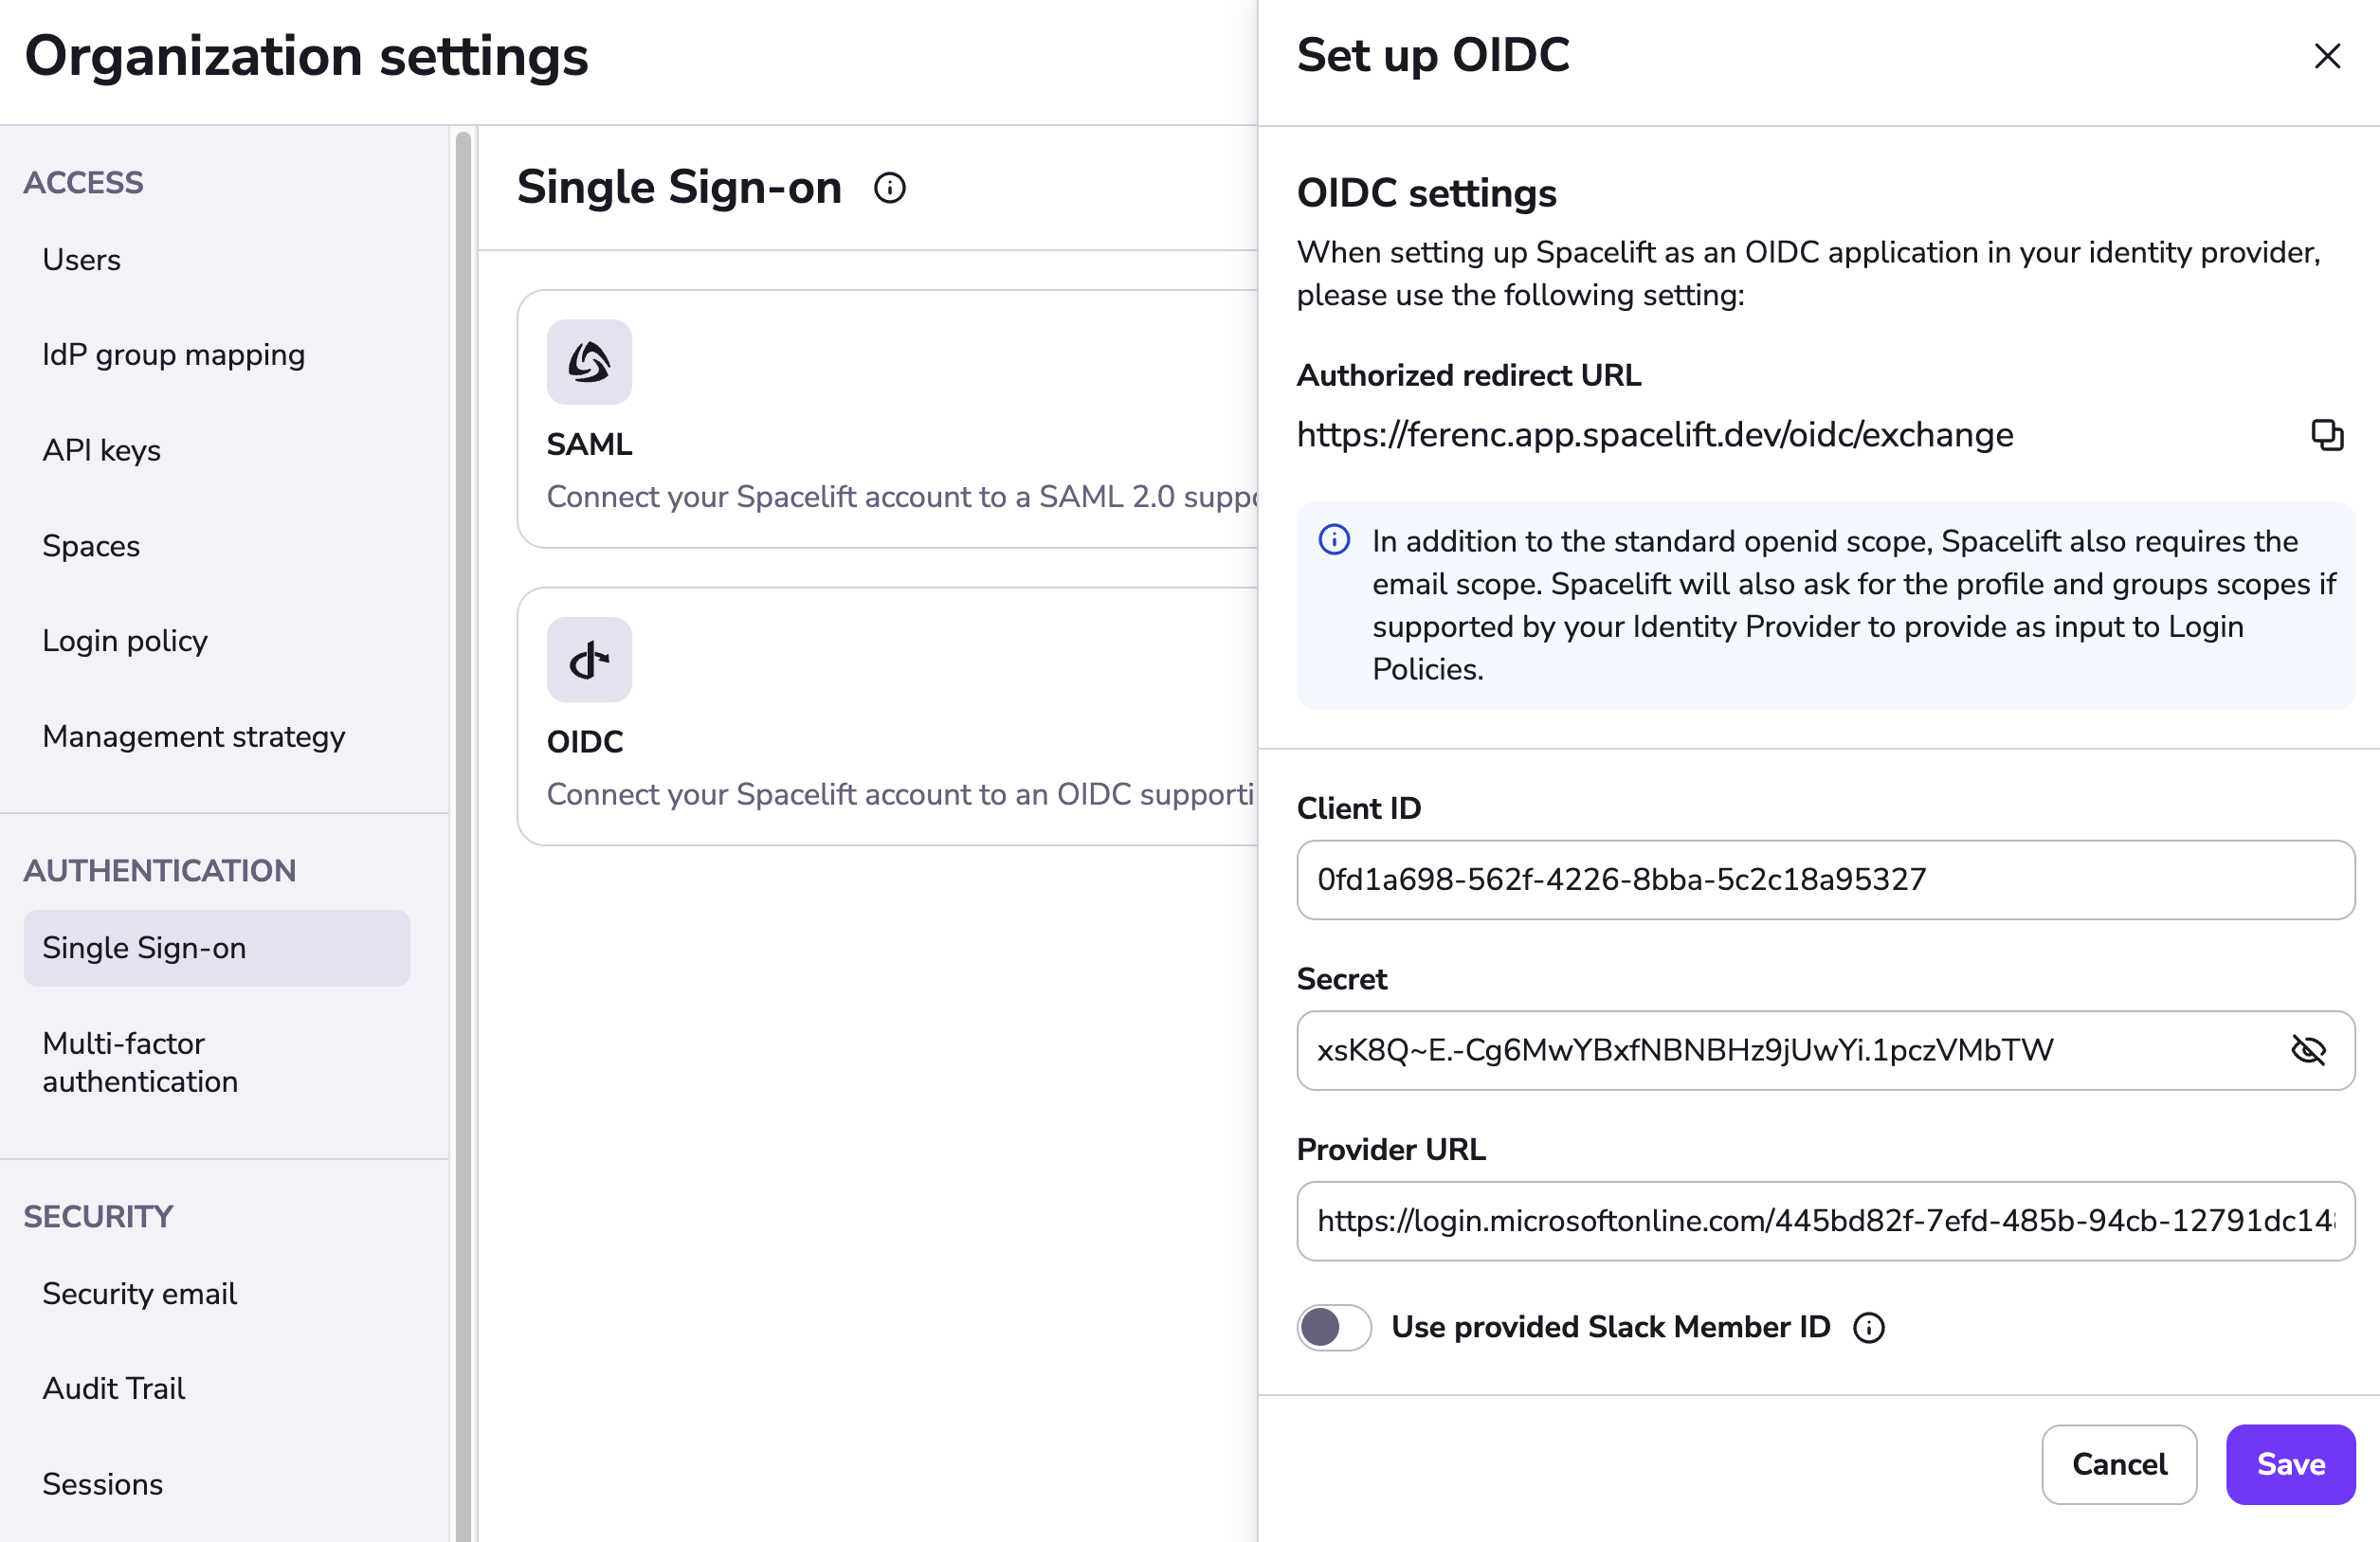Go to IdP group mapping
The height and width of the screenshot is (1542, 2380).
(174, 355)
